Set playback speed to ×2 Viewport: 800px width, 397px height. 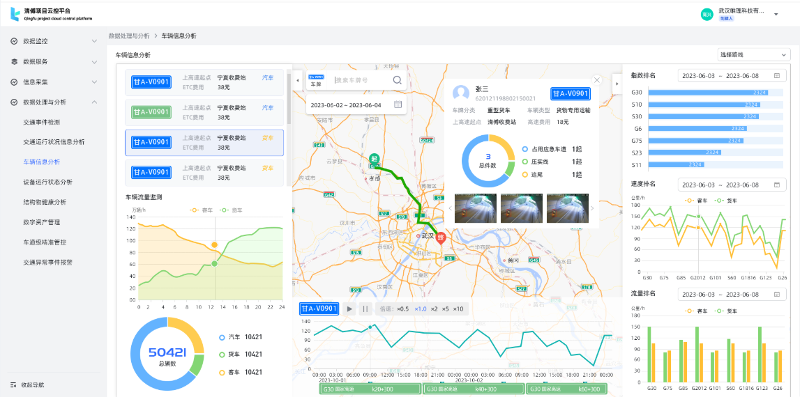tap(434, 309)
